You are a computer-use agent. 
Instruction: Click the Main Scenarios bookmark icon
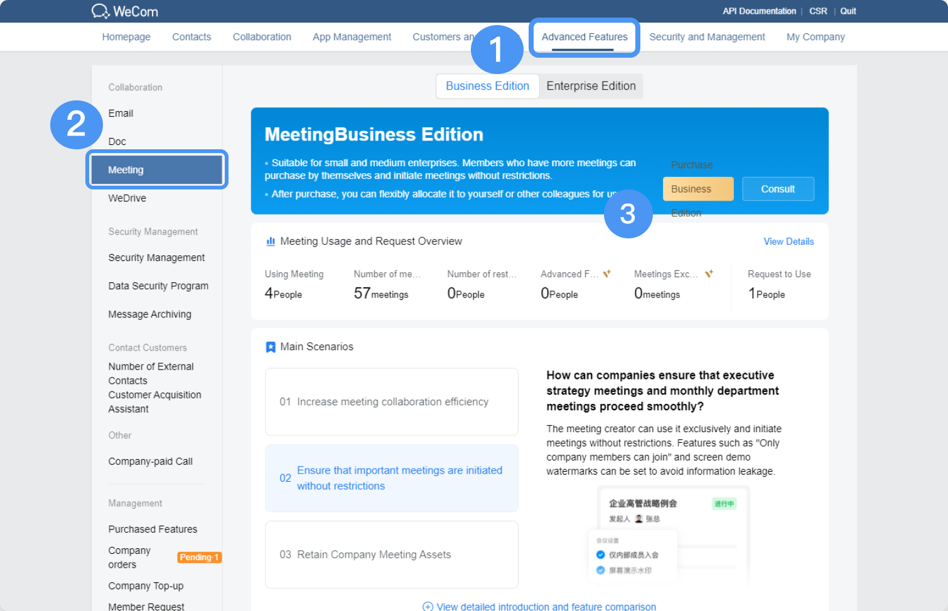pos(271,347)
